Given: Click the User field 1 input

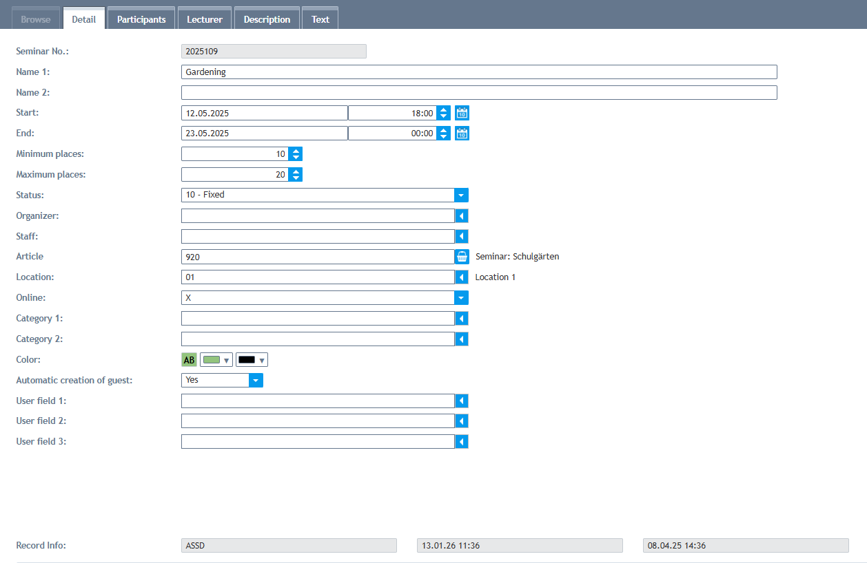Looking at the screenshot, I should (318, 401).
